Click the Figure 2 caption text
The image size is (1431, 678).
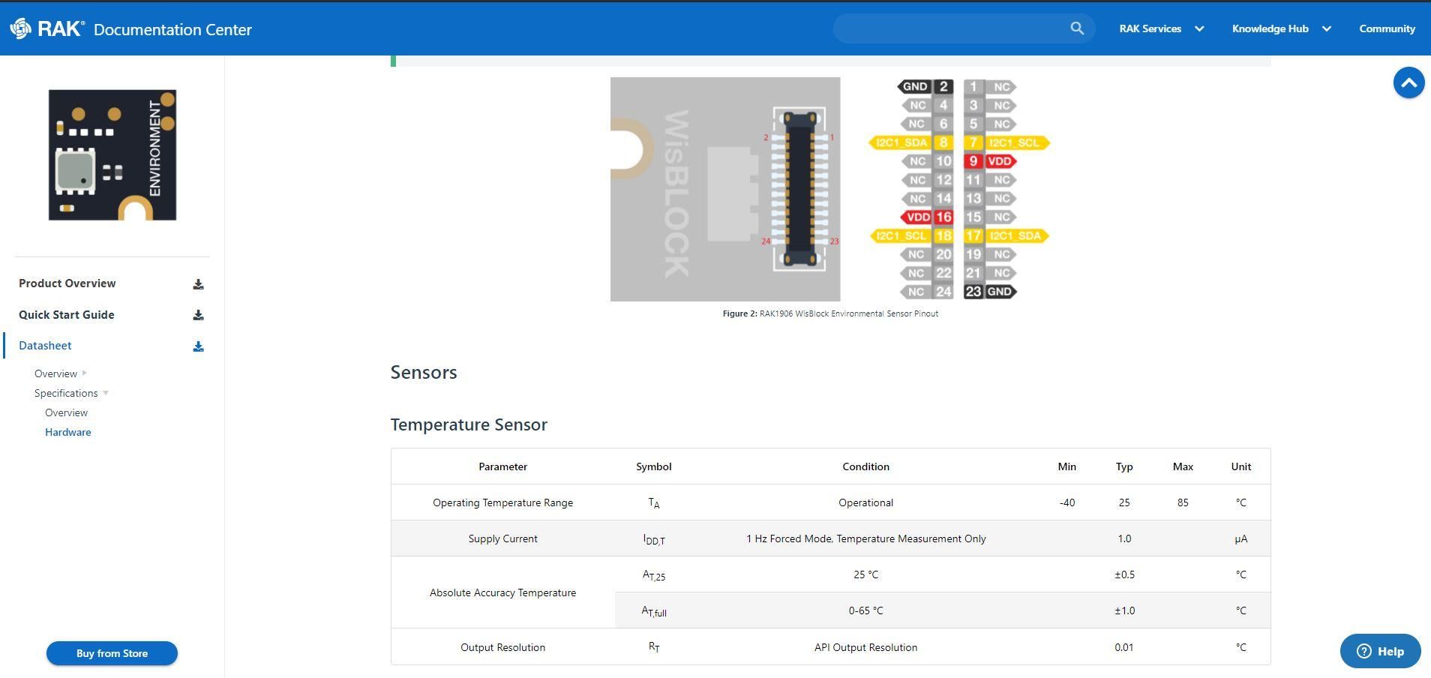click(x=830, y=313)
